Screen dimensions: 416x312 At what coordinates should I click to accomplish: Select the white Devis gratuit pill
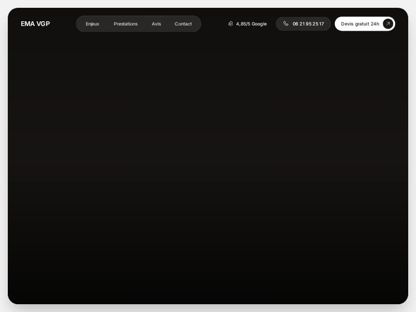point(364,23)
